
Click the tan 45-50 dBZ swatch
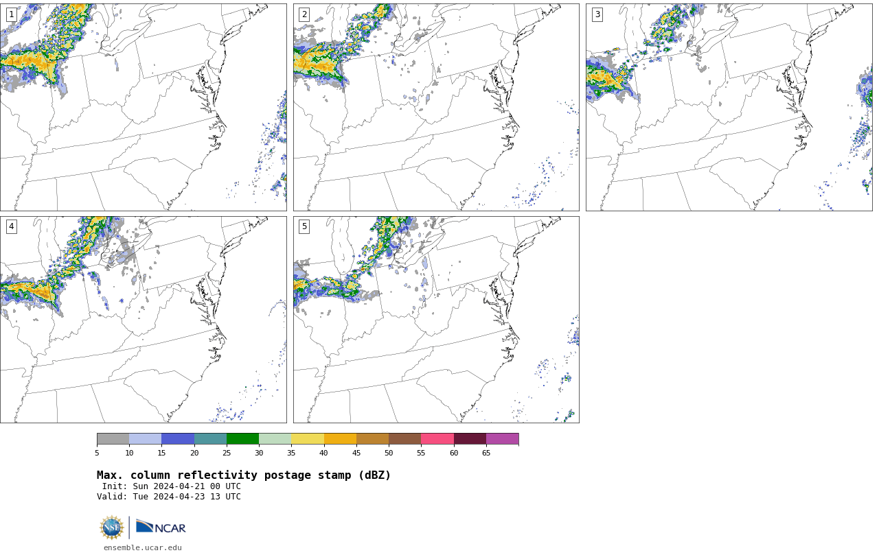tap(372, 439)
